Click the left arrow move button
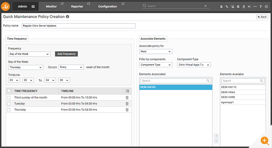Image resolution: width=272 pixels, height=148 pixels. click(x=216, y=141)
